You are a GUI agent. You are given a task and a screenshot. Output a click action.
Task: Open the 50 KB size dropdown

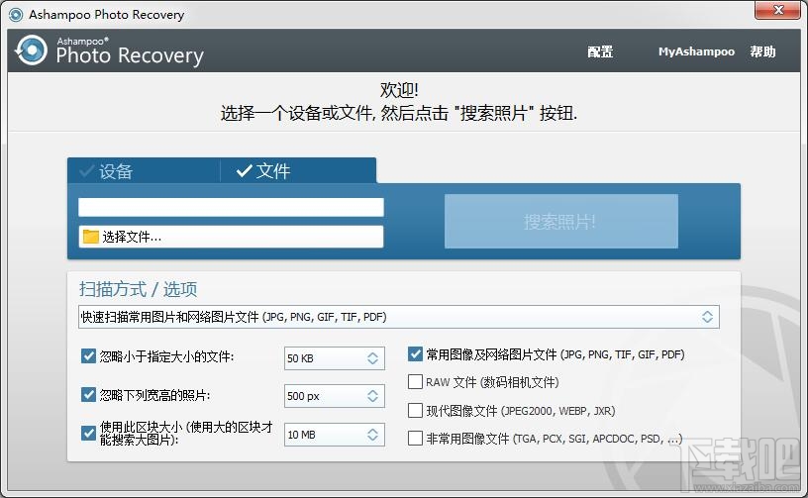[x=335, y=358]
